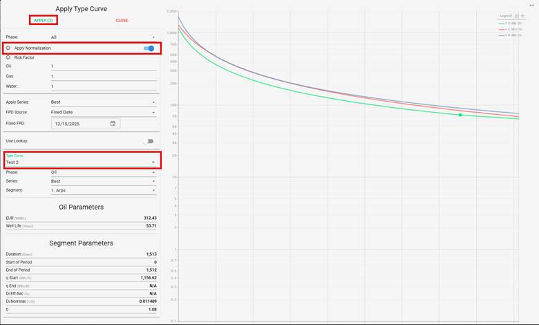Viewport: 539px width, 325px height.
Task: Click the End of Period value 1,512
Action: point(151,270)
